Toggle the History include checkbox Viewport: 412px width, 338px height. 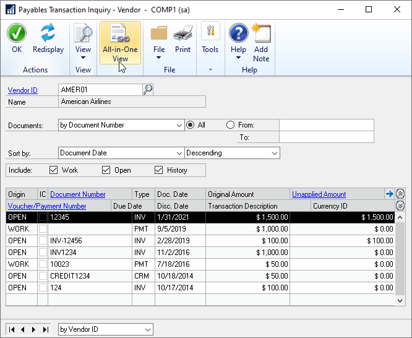[159, 170]
